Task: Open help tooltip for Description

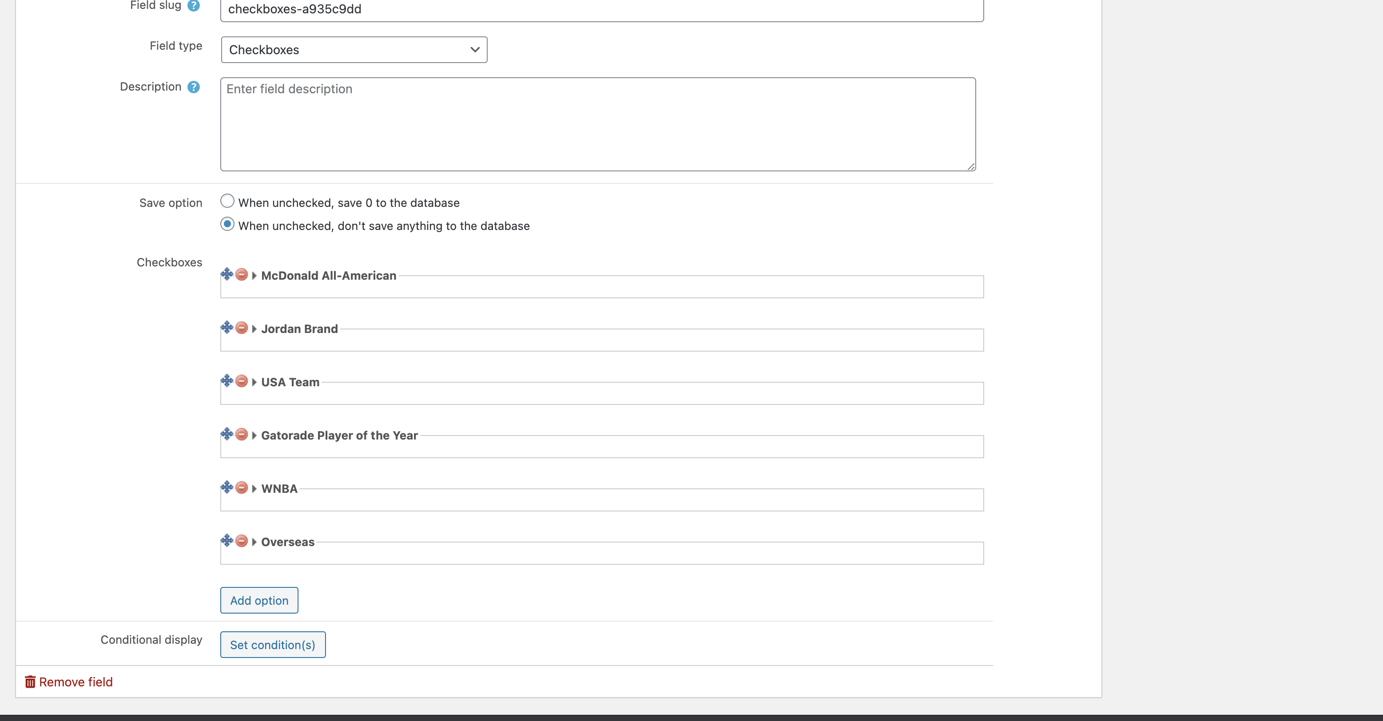Action: [194, 87]
